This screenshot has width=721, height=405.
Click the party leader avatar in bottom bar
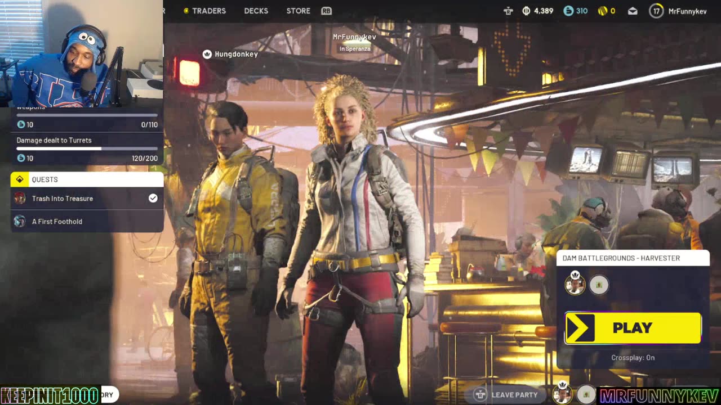(x=562, y=394)
